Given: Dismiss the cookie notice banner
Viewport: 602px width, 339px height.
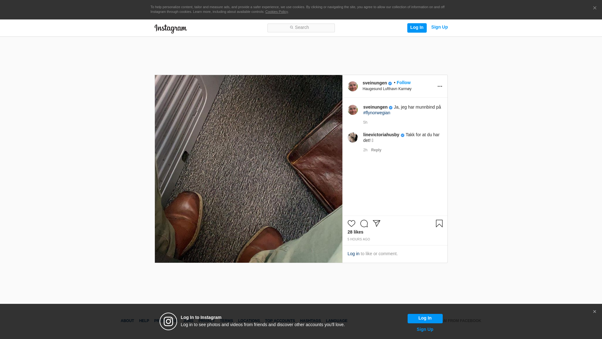Looking at the screenshot, I should click(x=594, y=8).
